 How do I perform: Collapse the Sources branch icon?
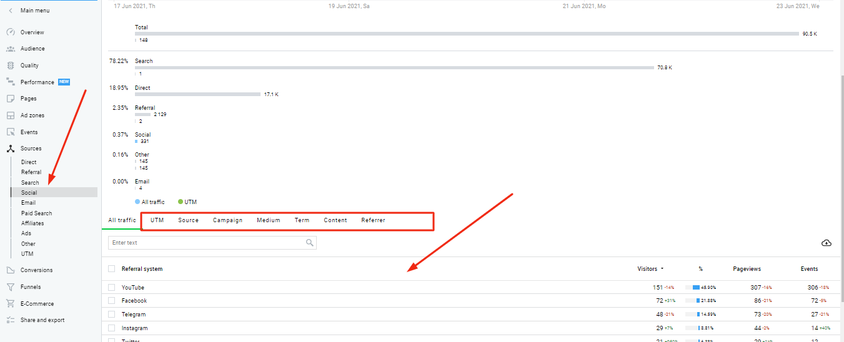[11, 149]
